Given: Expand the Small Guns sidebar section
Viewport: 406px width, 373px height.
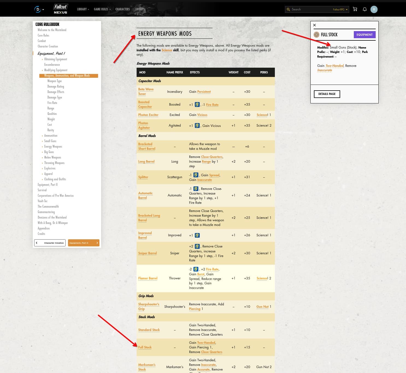Looking at the screenshot, I should click(x=42, y=141).
